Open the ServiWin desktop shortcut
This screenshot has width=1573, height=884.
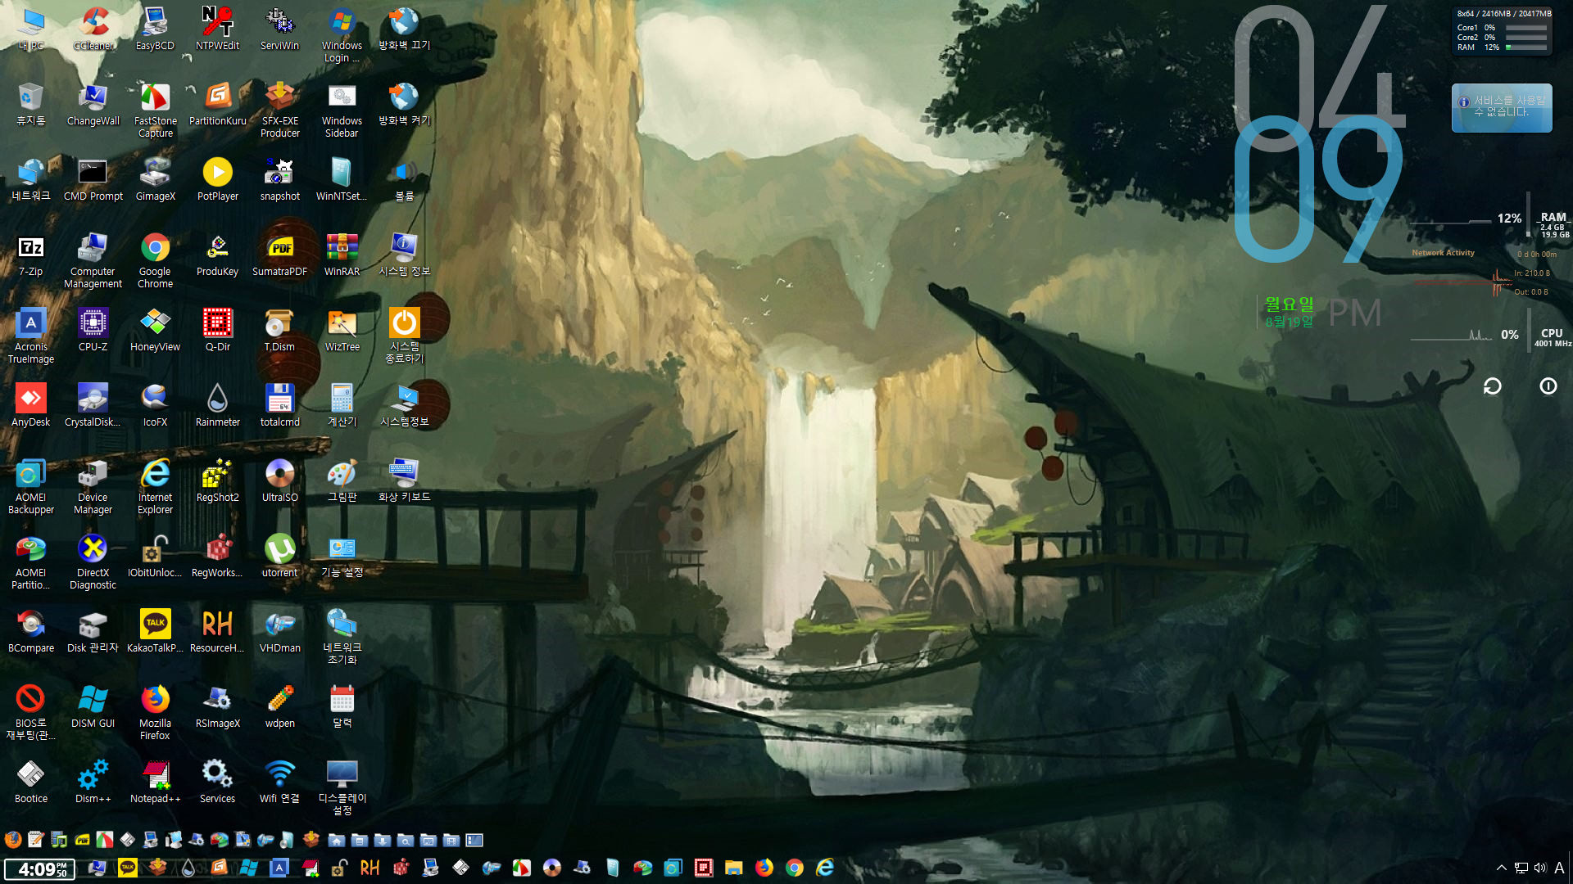(279, 29)
